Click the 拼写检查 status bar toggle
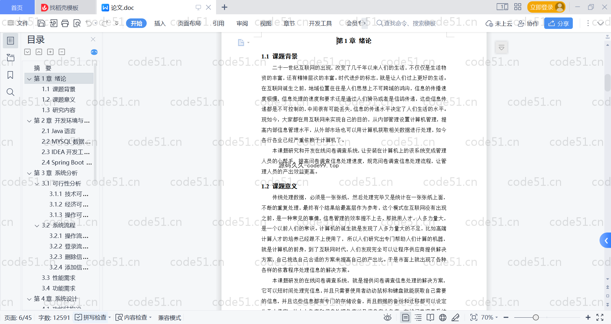 point(93,317)
